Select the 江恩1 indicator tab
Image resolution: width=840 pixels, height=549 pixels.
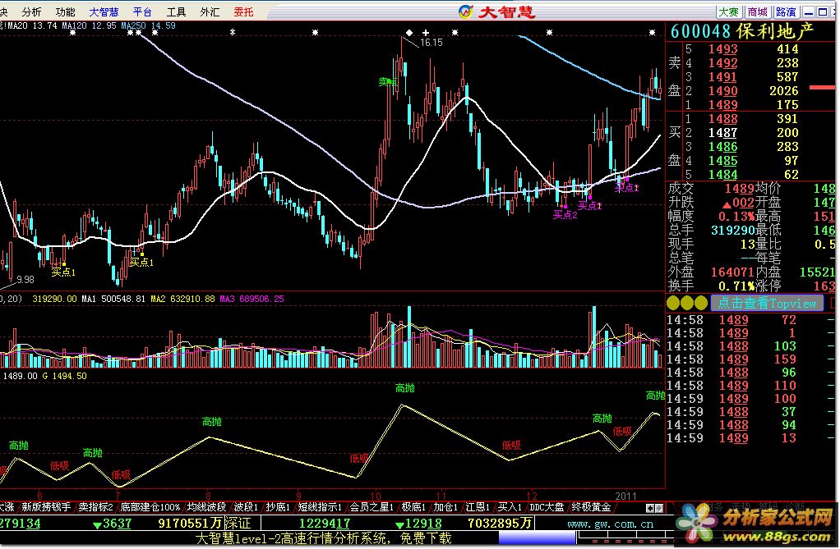478,506
